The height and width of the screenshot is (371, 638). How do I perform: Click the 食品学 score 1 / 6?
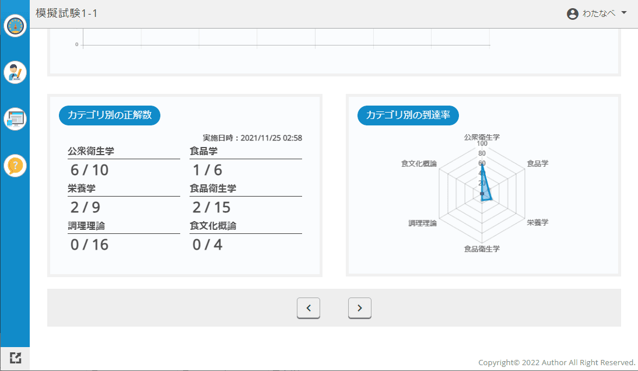coord(208,170)
